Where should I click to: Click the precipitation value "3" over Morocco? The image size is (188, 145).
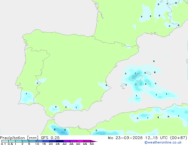coord(55,129)
